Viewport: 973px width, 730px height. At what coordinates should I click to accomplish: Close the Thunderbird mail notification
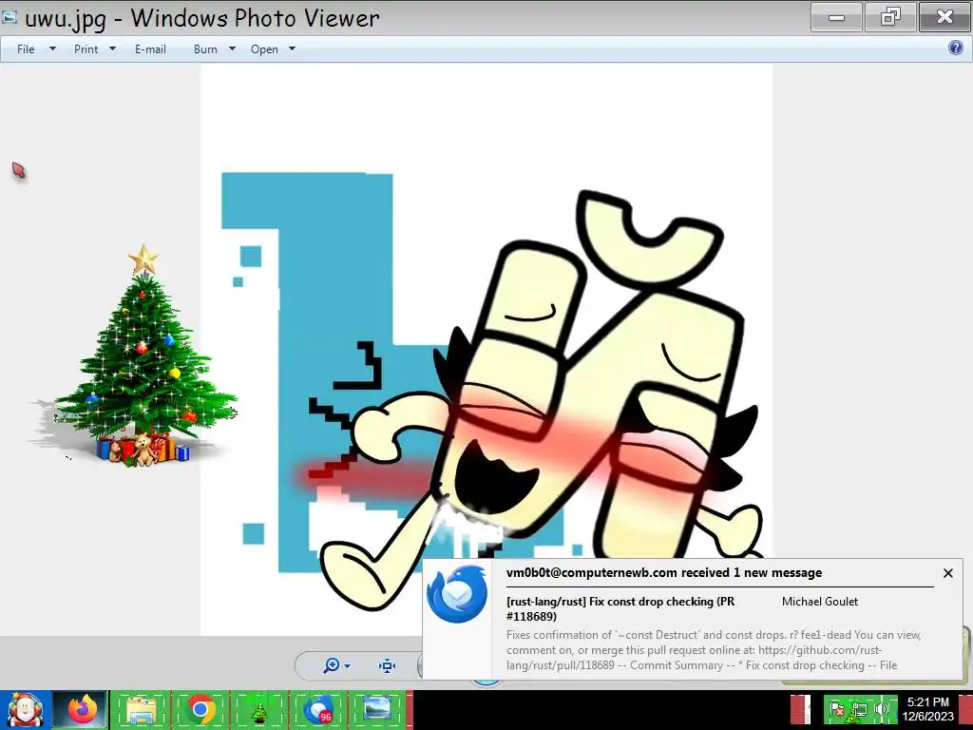(947, 573)
